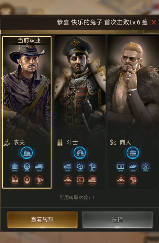Tap the glowing factory skill under 农夫

coord(27,153)
